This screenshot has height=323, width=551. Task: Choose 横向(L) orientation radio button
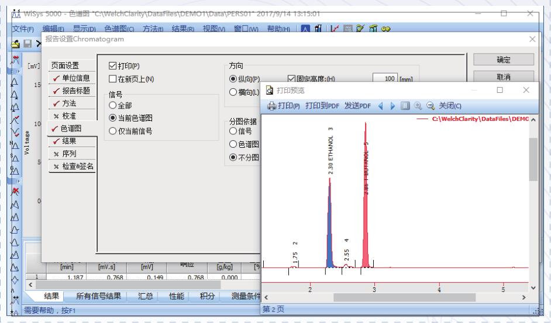233,92
